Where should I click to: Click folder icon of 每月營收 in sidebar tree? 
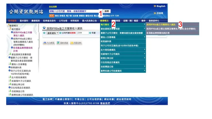point(10,29)
